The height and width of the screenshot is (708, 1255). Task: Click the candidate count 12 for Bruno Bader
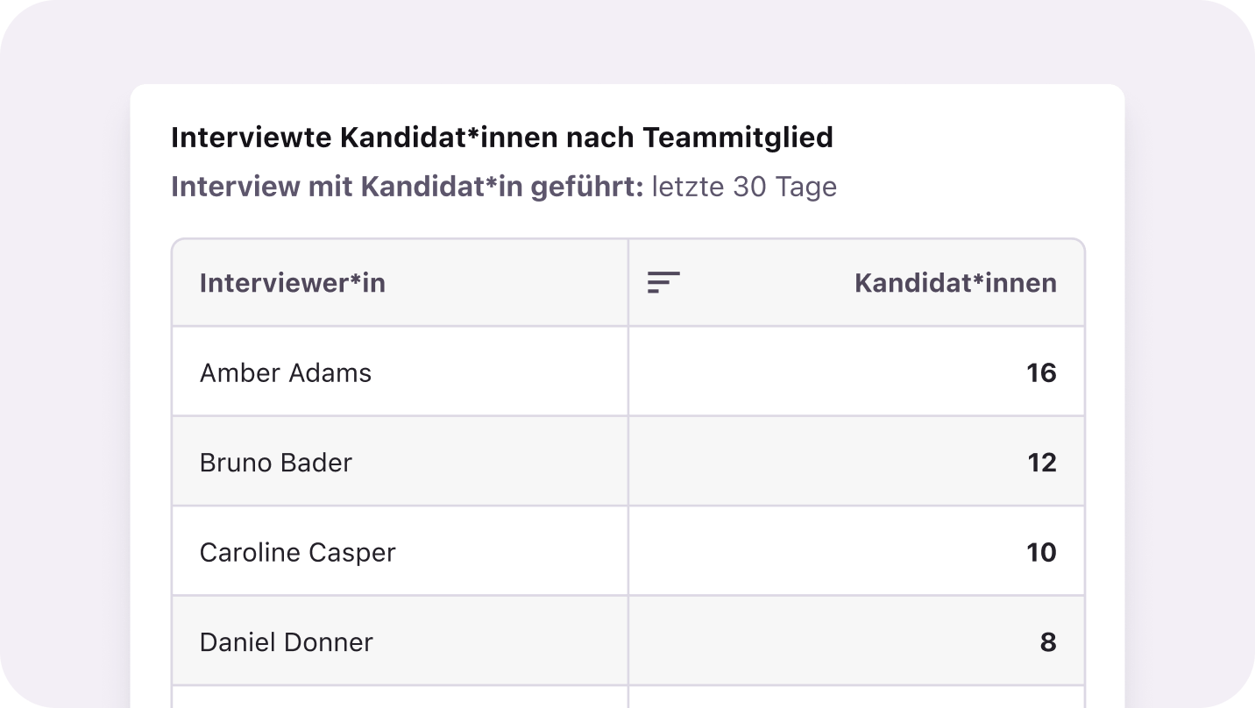click(1041, 463)
